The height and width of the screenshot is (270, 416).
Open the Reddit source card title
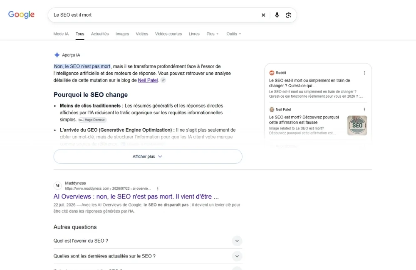tap(310, 83)
